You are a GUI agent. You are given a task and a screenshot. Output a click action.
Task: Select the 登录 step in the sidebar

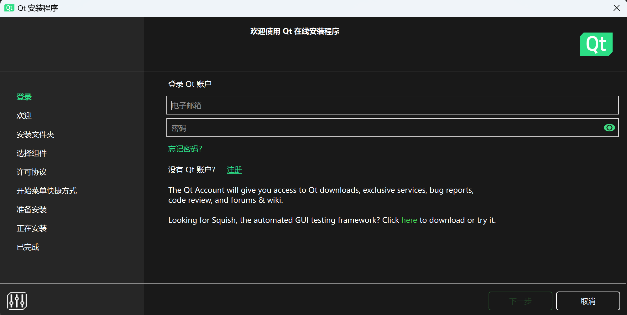pyautogui.click(x=24, y=97)
